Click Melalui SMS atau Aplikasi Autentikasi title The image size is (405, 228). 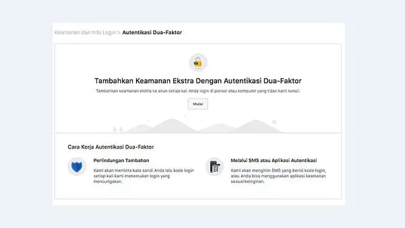tap(274, 160)
